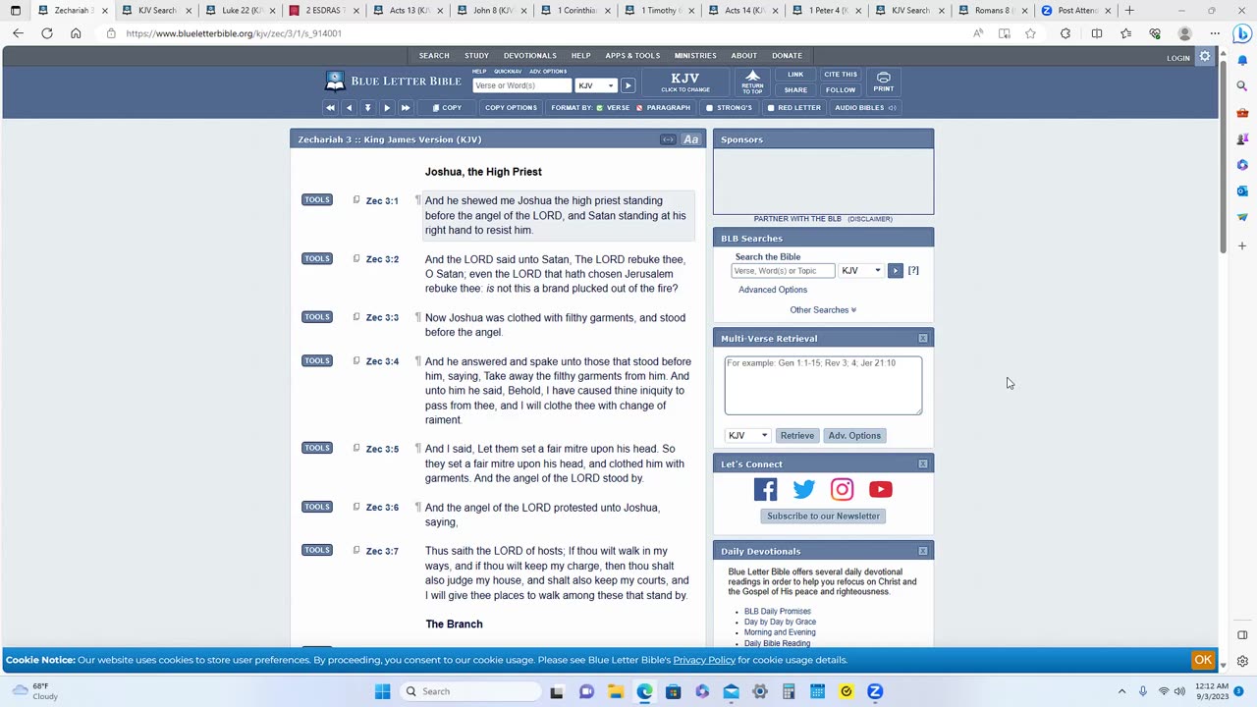
Task: Select Paragraph format option
Action: 664,108
